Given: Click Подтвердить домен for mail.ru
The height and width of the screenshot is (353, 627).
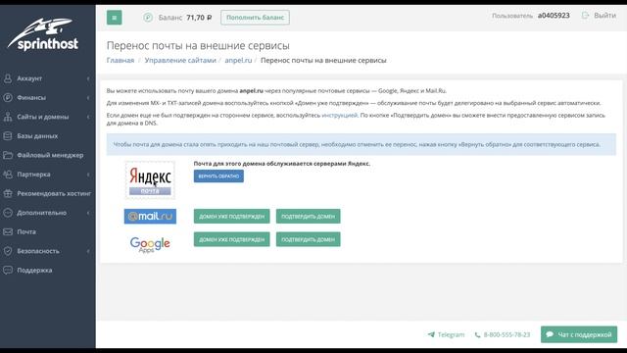Looking at the screenshot, I should tap(308, 216).
